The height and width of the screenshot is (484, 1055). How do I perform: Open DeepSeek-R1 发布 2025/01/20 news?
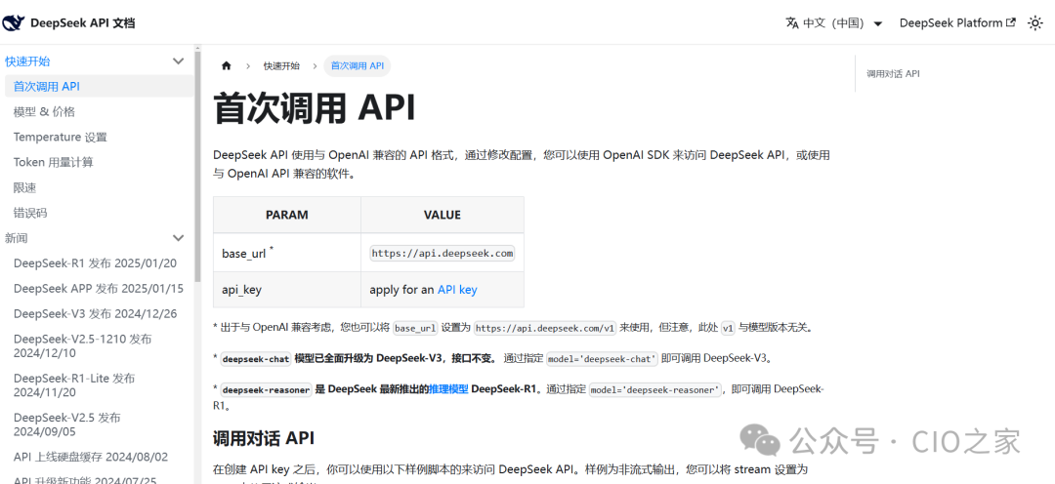tap(95, 263)
